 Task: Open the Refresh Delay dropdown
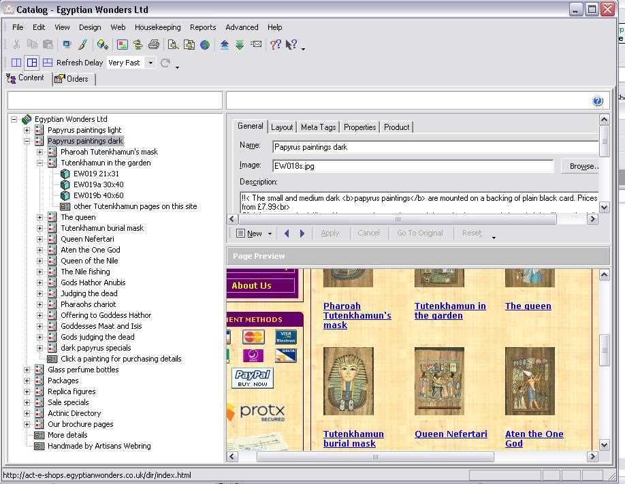tap(150, 63)
